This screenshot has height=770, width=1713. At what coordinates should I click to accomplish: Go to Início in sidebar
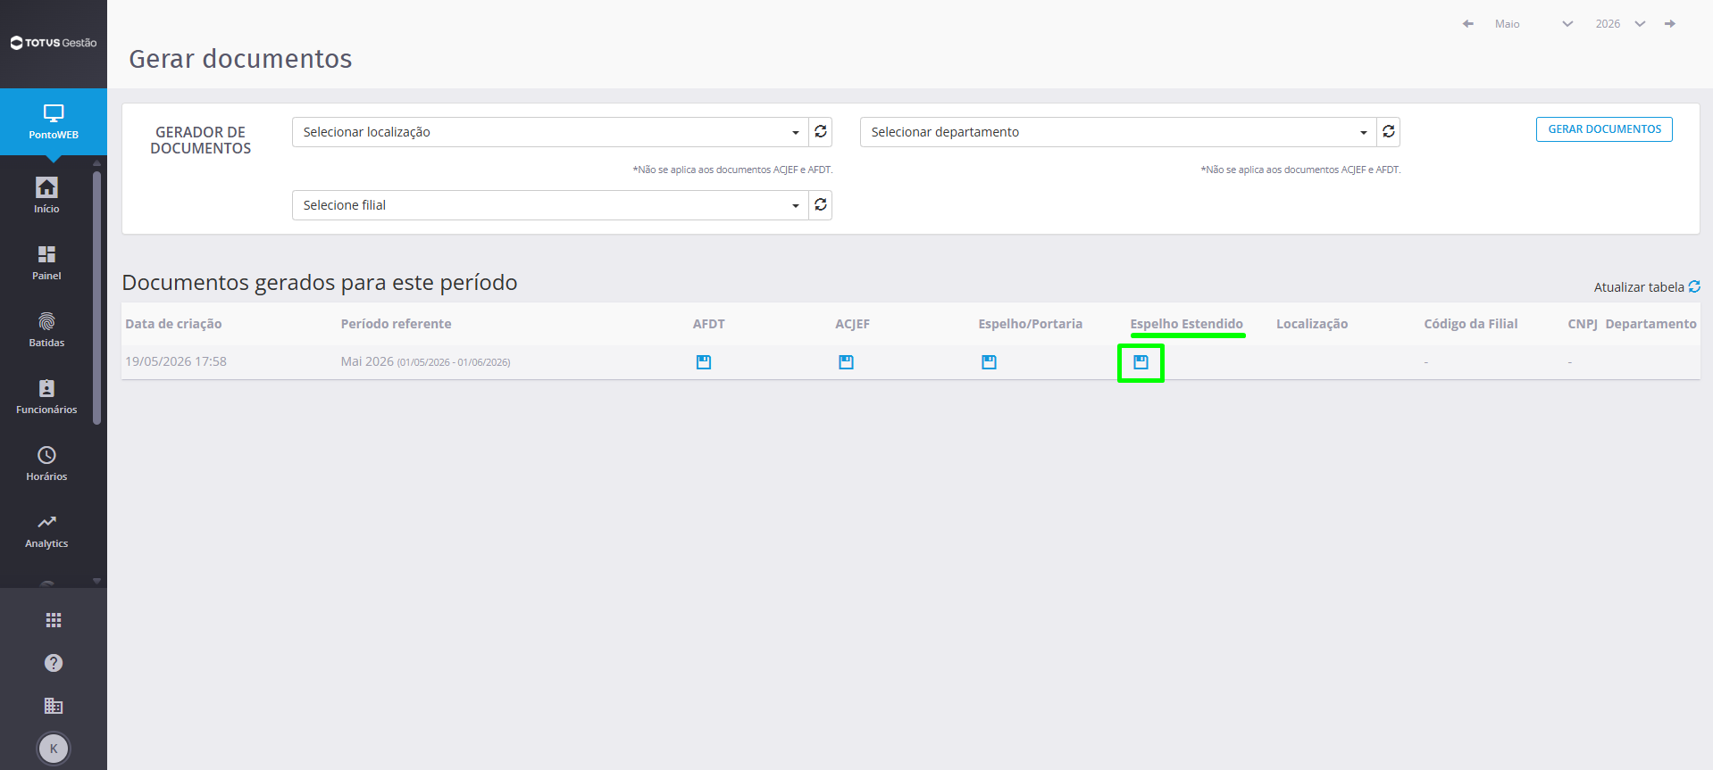46,195
